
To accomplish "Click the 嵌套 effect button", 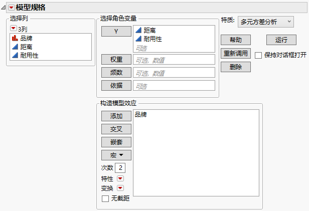I will (116, 142).
